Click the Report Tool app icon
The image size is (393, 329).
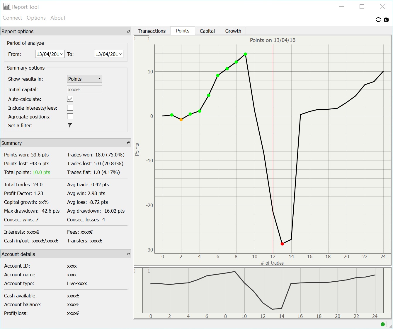(x=7, y=7)
